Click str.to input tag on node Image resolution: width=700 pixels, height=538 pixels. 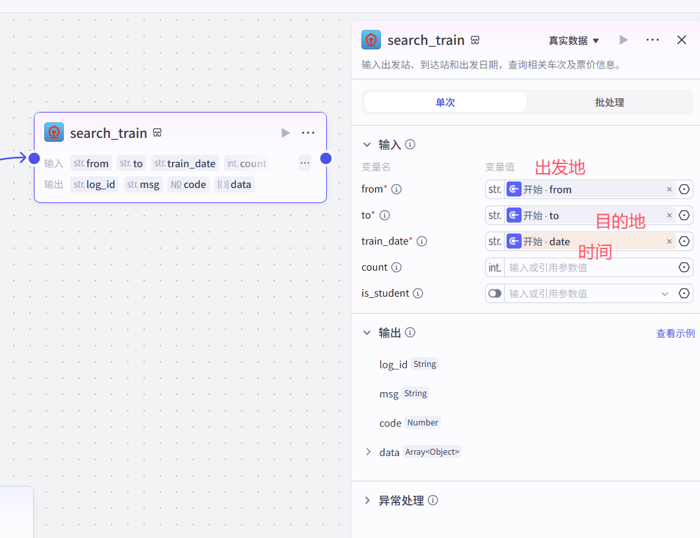click(132, 163)
